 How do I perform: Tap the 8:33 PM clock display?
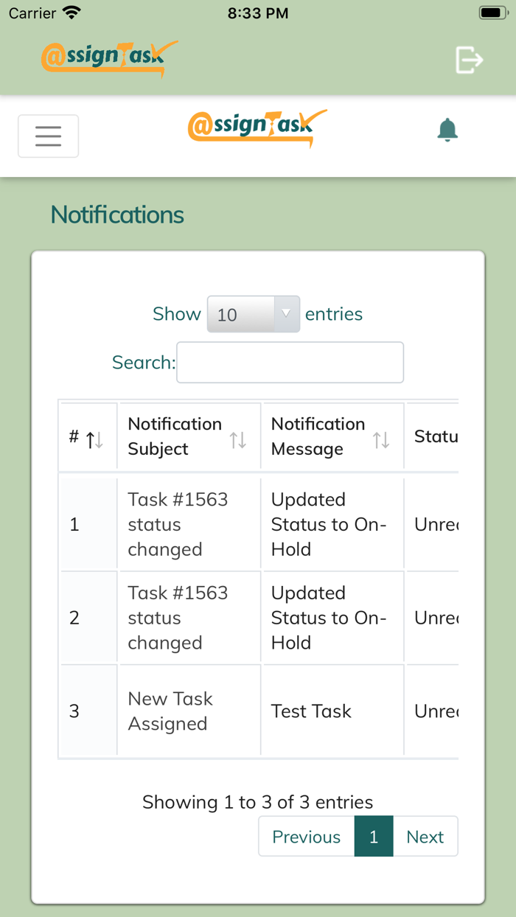point(257,13)
